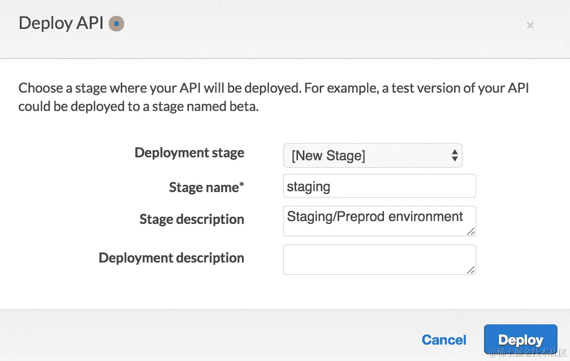Click the up-down arrows on New Stage selector
This screenshot has height=361, width=570.
click(454, 155)
